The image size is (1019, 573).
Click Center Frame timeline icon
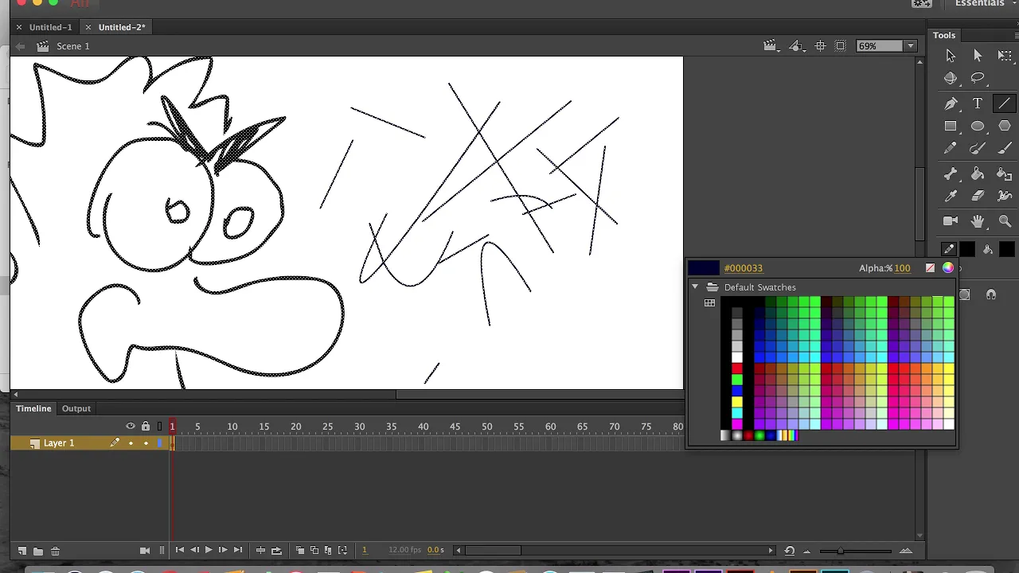tap(260, 550)
